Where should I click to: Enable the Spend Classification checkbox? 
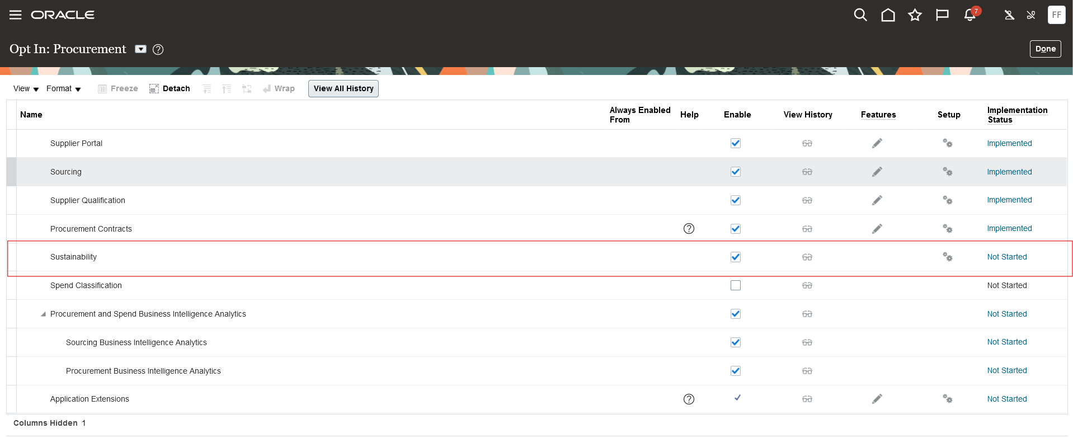click(x=736, y=285)
